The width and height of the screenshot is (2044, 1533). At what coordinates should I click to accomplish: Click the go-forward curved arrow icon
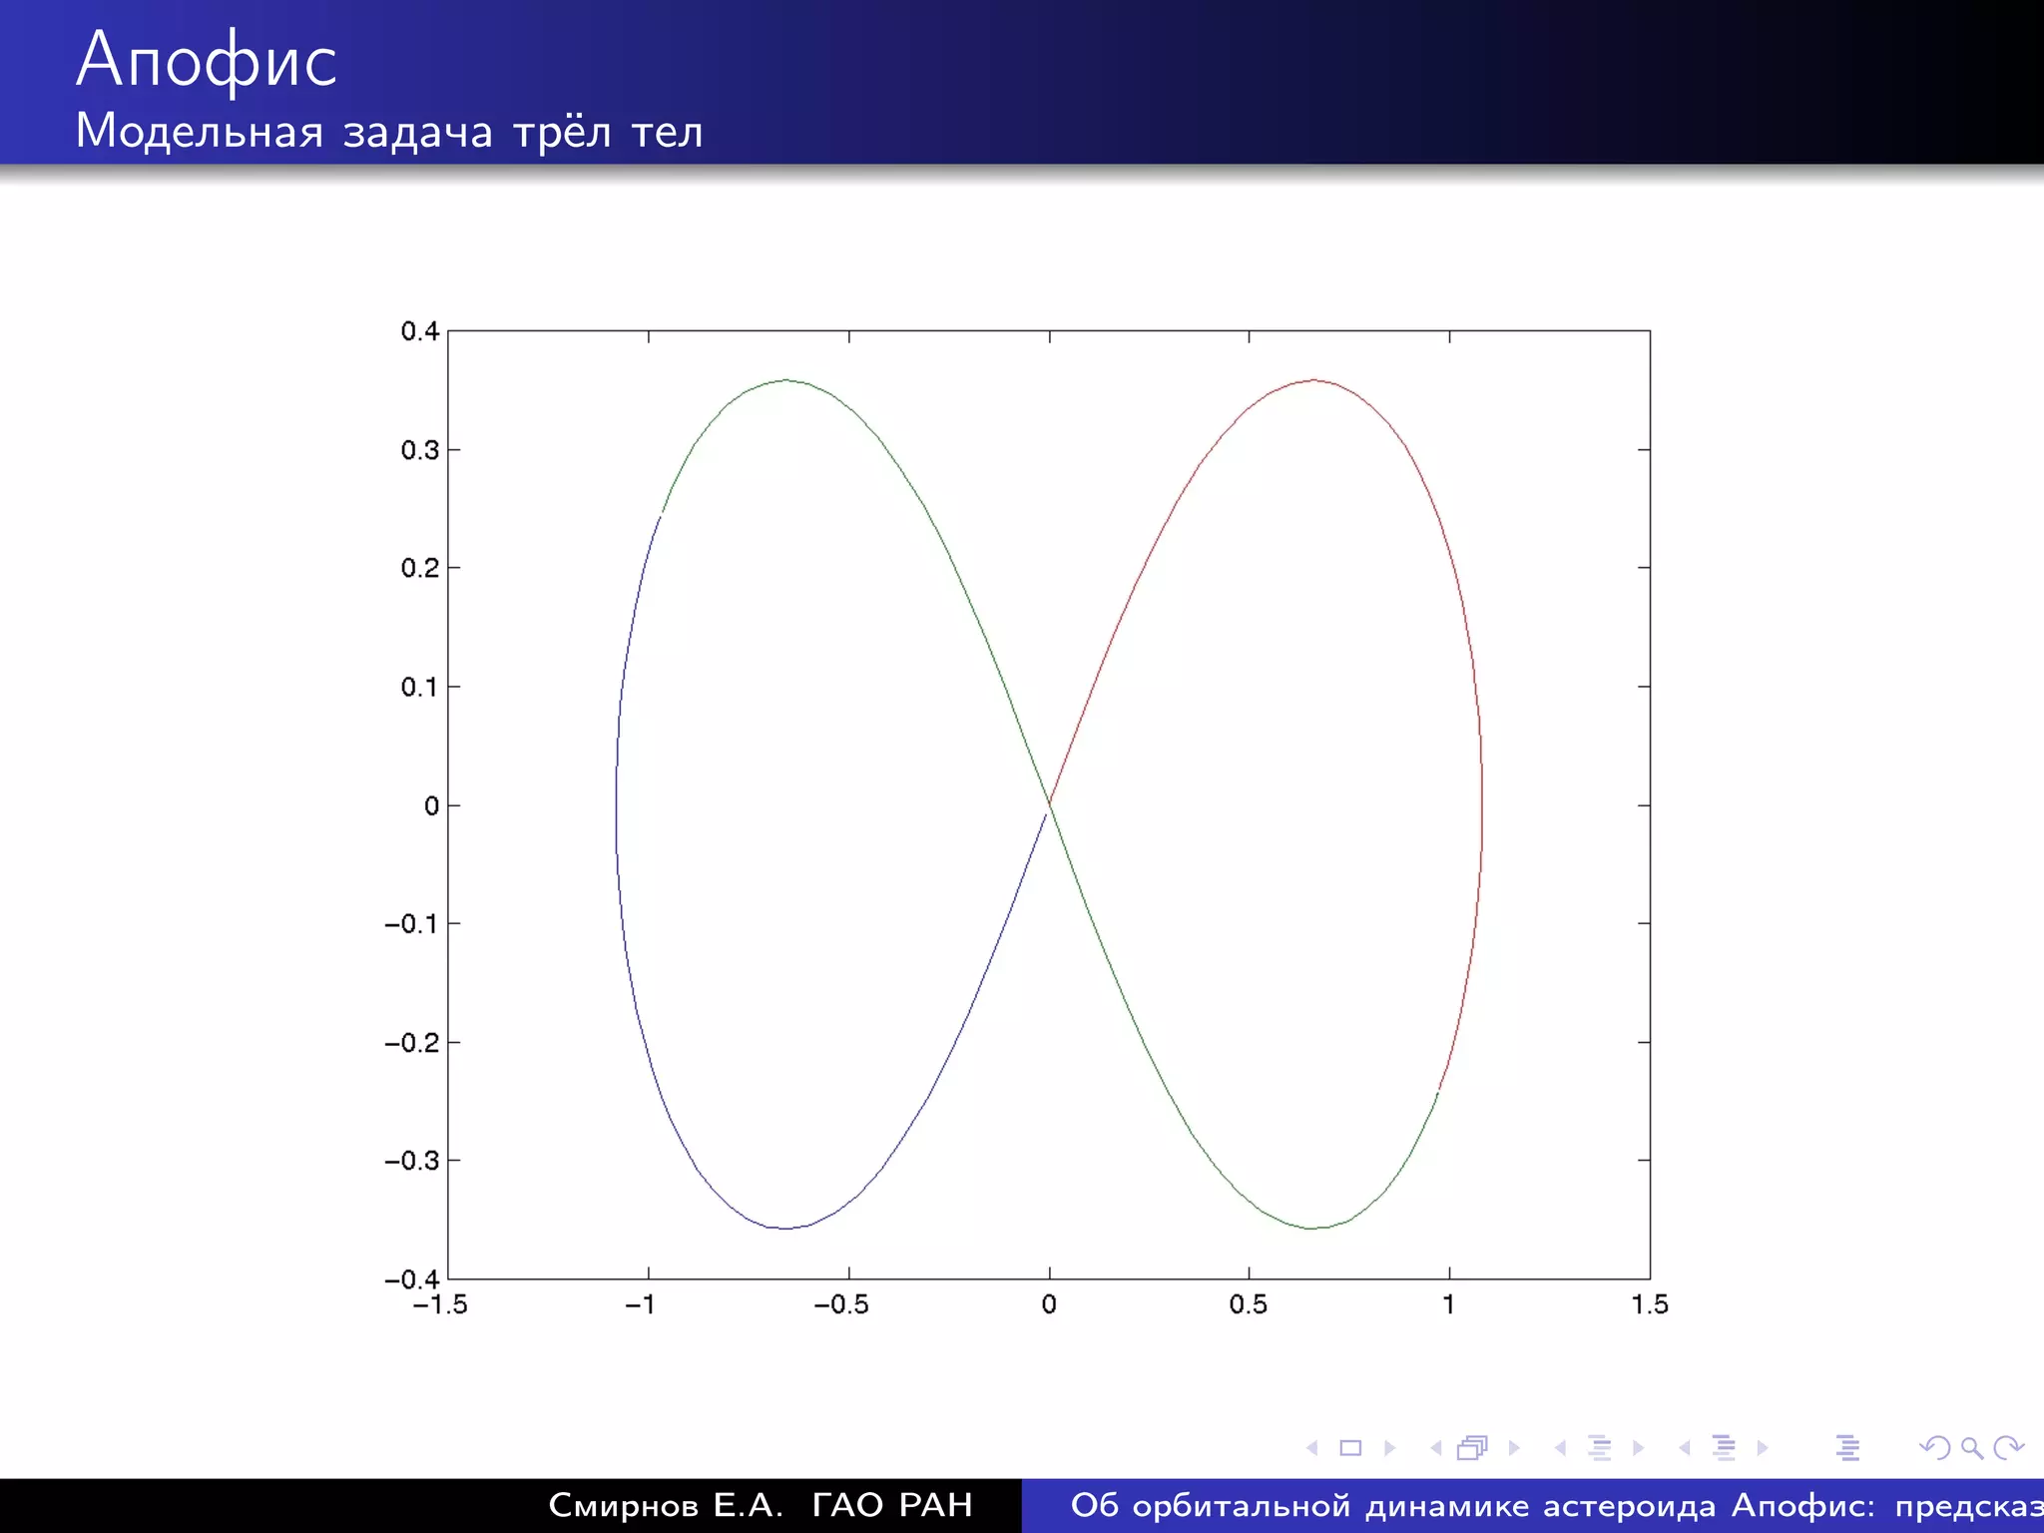point(2008,1448)
